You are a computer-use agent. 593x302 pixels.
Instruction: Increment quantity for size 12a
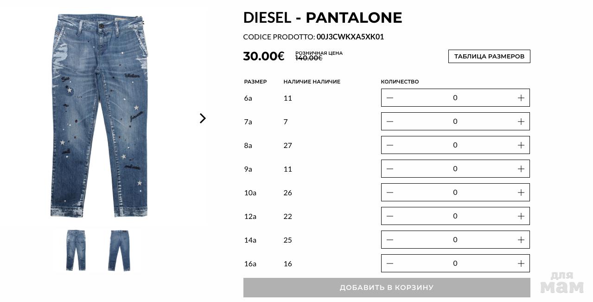[521, 216]
